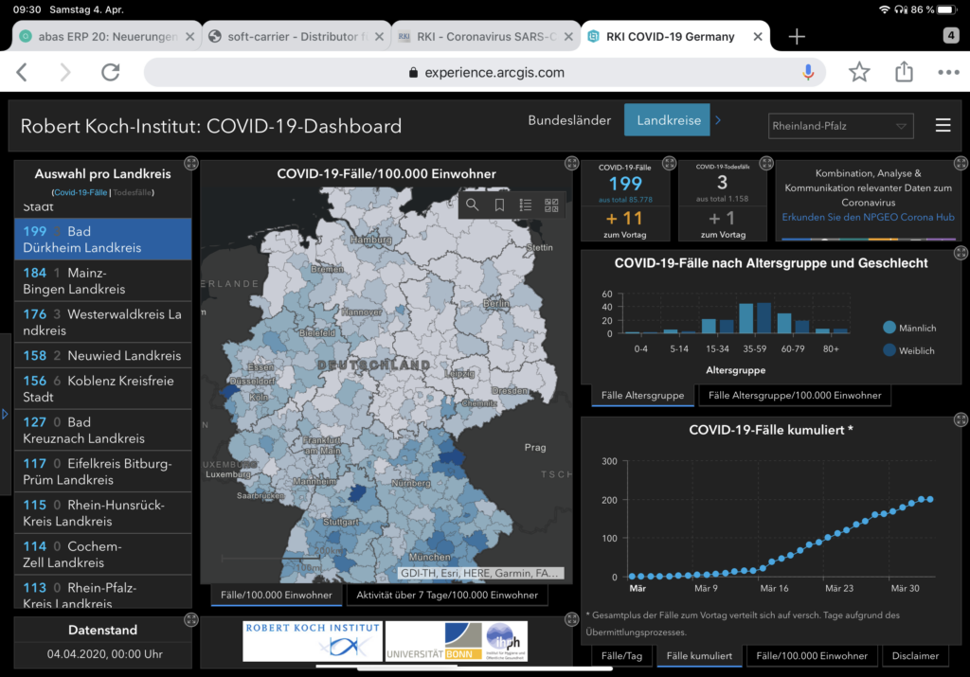The width and height of the screenshot is (970, 677).
Task: Reload the page in browser
Action: point(111,73)
